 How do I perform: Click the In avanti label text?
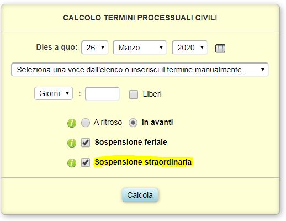[x=157, y=122]
